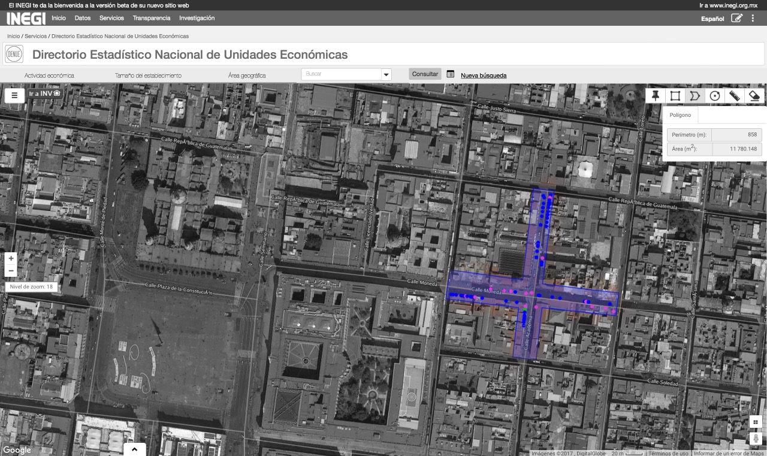The height and width of the screenshot is (456, 767).
Task: Open the Servicios menu
Action: [111, 18]
